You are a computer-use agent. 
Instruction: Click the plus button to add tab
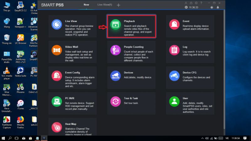[x=118, y=5]
